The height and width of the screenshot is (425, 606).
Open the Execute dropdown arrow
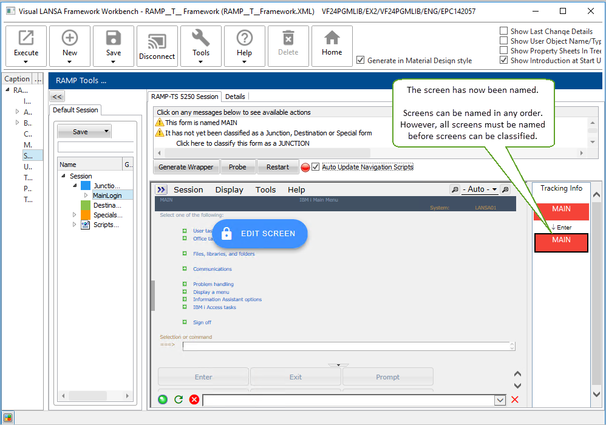26,62
